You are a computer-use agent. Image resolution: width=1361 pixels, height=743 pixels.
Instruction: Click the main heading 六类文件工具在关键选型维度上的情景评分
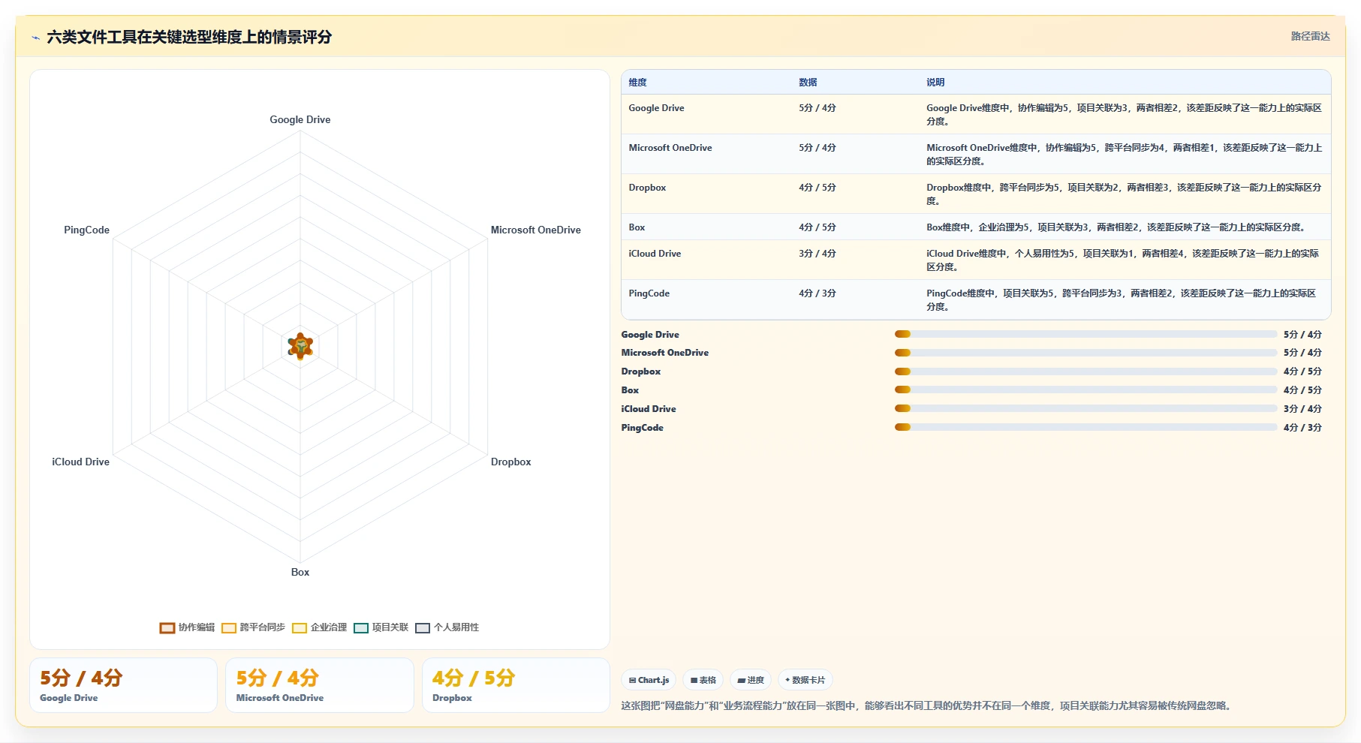(x=189, y=38)
